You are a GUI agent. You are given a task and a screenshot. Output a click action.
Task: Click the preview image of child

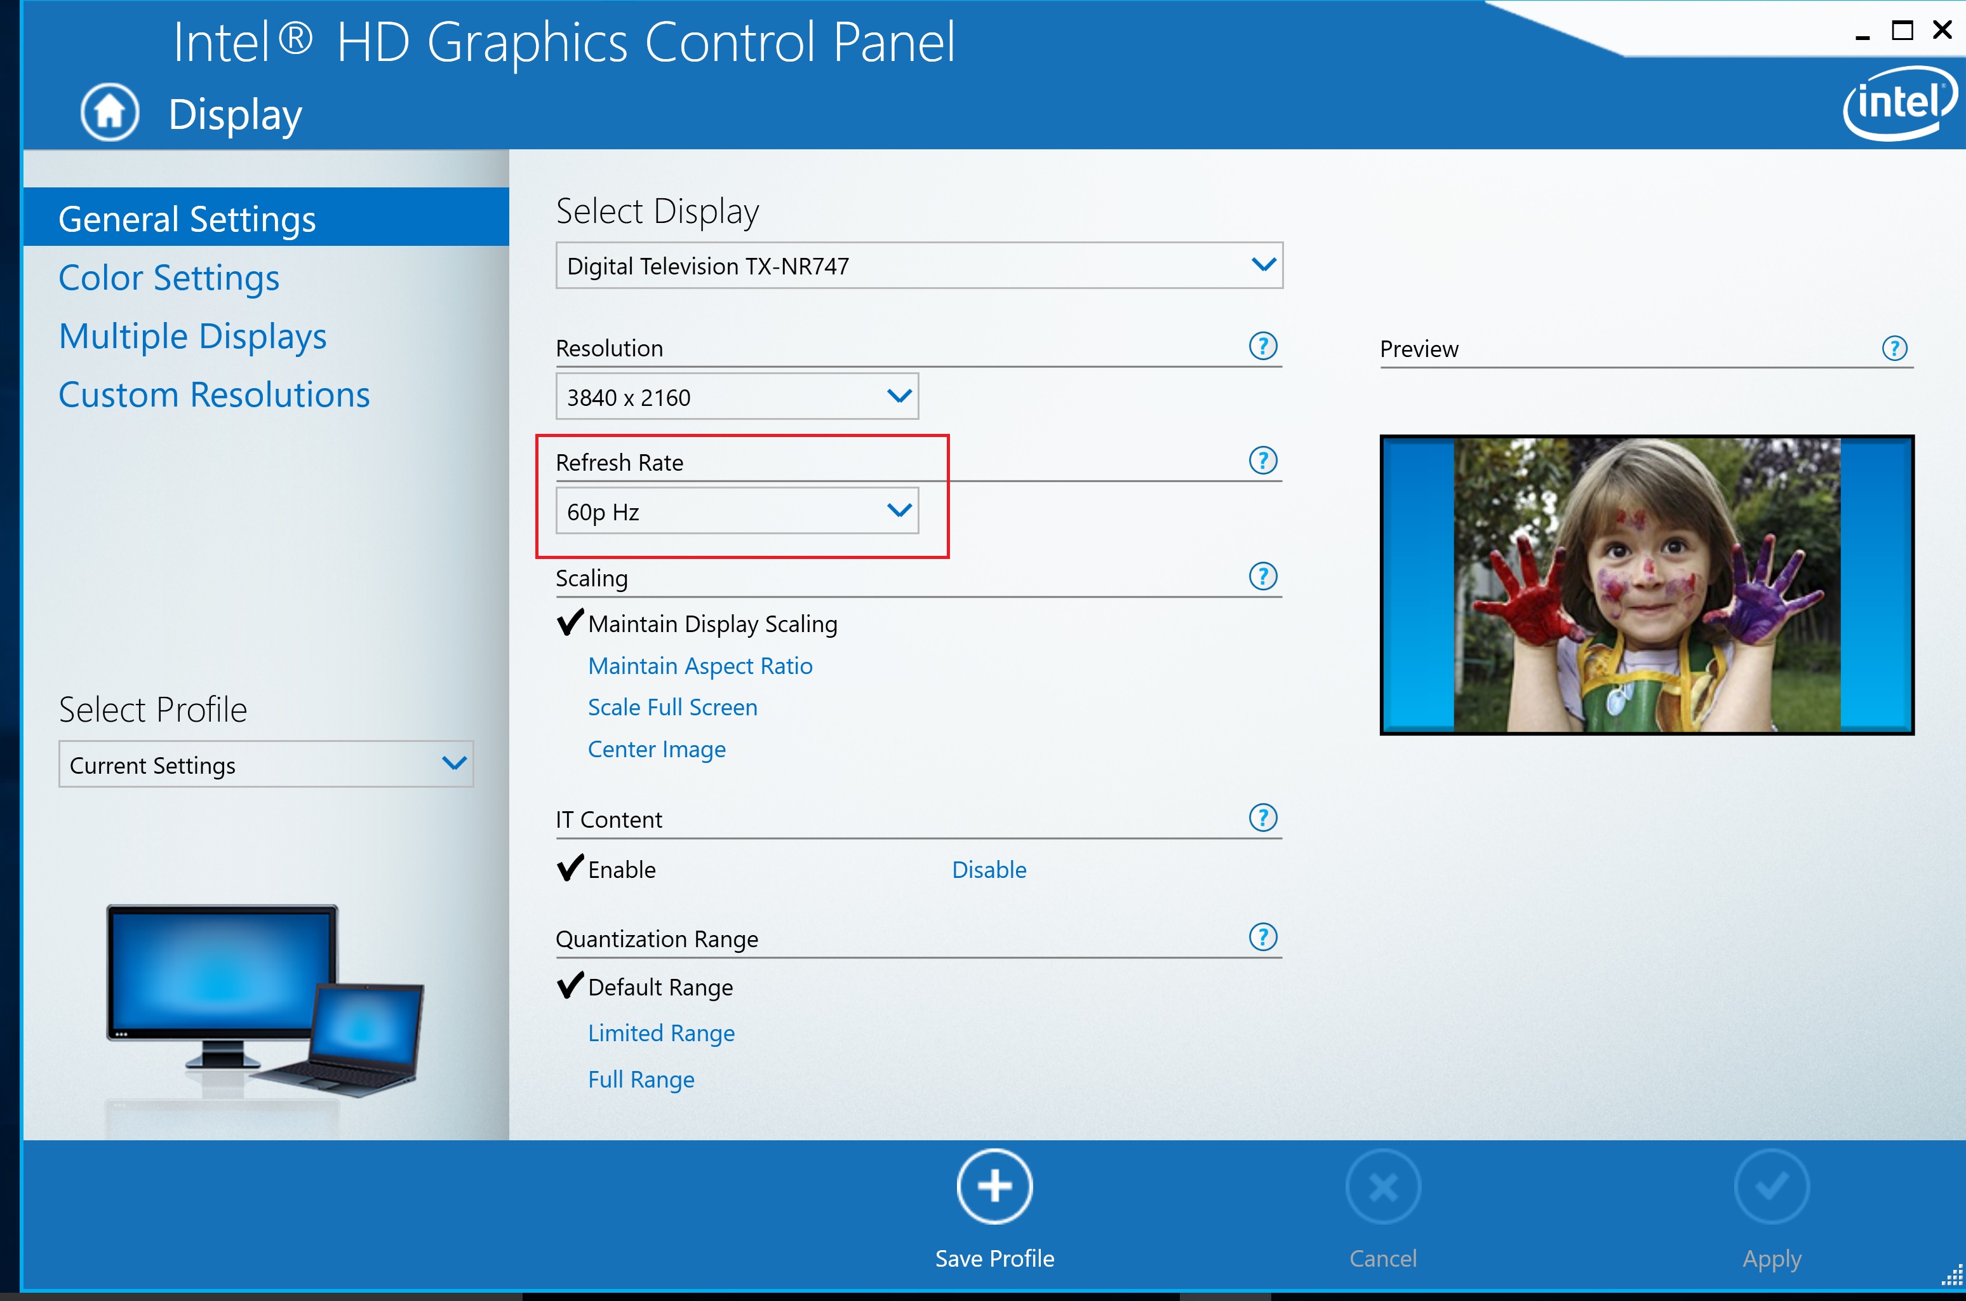click(1647, 585)
